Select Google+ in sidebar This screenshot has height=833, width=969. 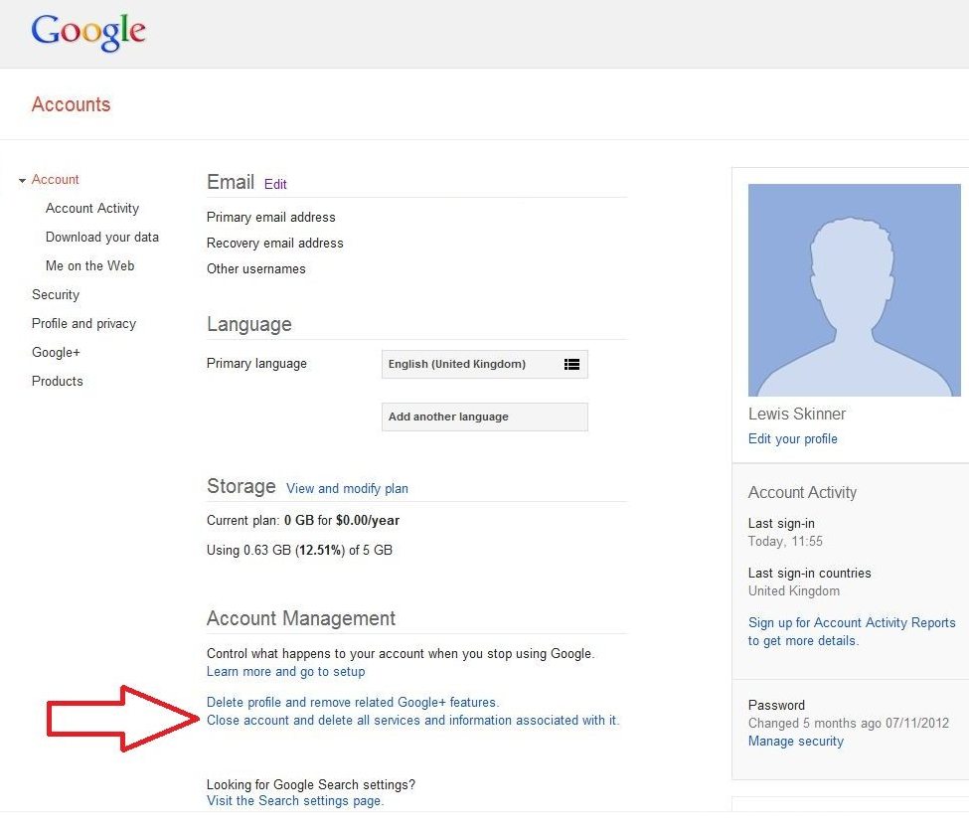click(56, 352)
